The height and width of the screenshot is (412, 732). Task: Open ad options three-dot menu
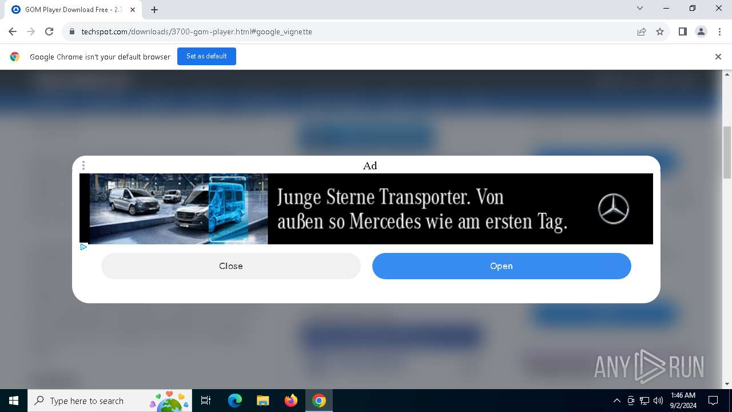pyautogui.click(x=83, y=165)
